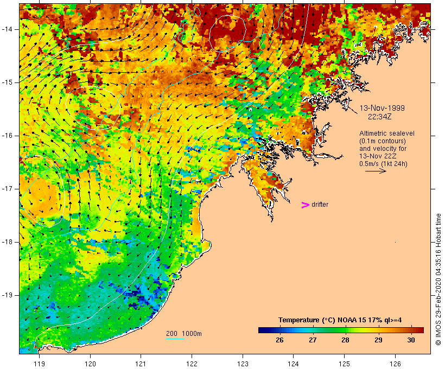Click the longitude axis label 126
This screenshot has width=445, height=369.
click(x=395, y=364)
